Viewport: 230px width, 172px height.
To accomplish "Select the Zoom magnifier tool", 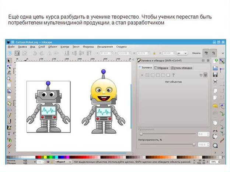I will [x=9, y=79].
